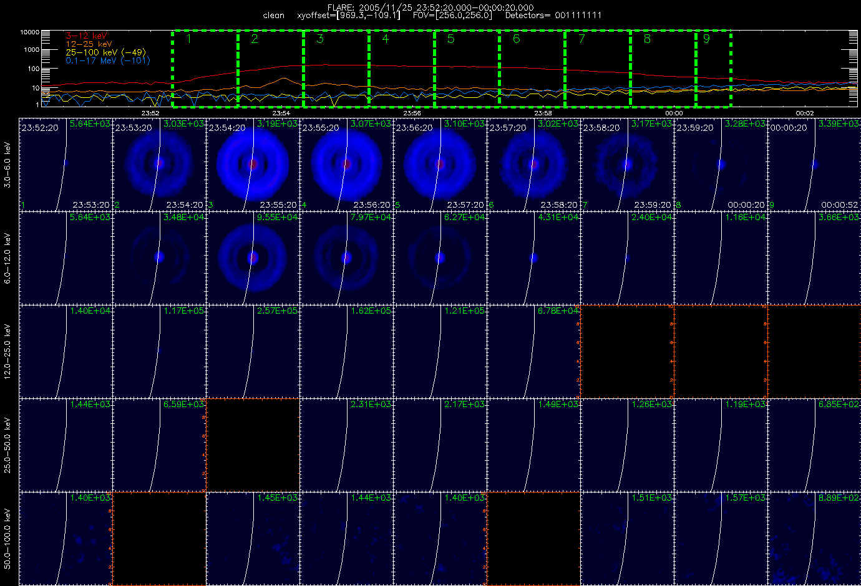861x586 pixels.
Task: Open the 6.0-12.0 keV image peaking at 7.97E+04
Action: click(x=346, y=257)
